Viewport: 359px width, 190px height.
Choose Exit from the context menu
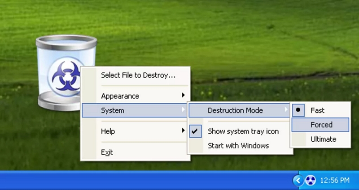136,152
